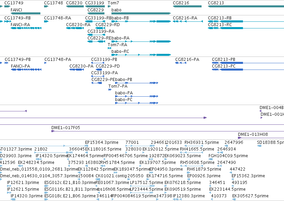
Task: Click the CG13749-PB protein label
Action: click(x=18, y=60)
